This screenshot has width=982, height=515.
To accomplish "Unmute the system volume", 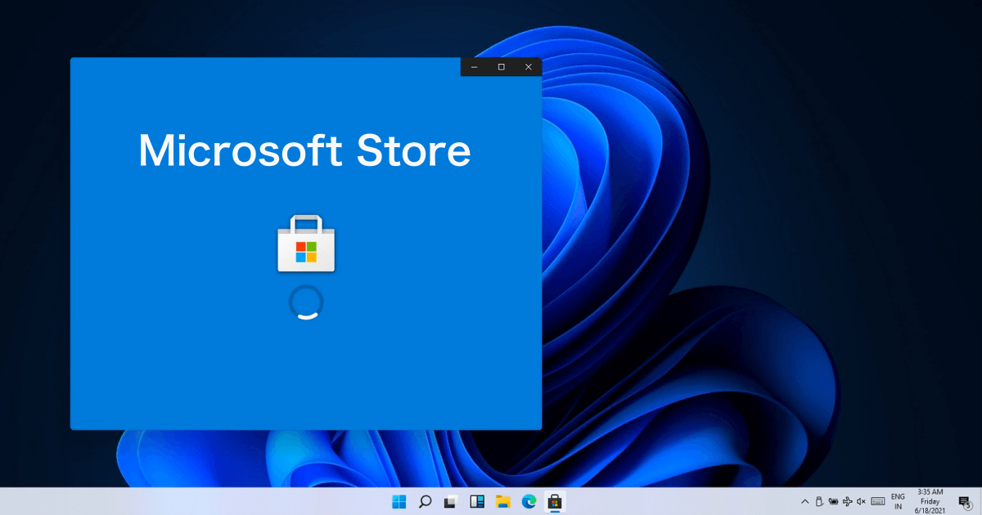I will tap(860, 501).
